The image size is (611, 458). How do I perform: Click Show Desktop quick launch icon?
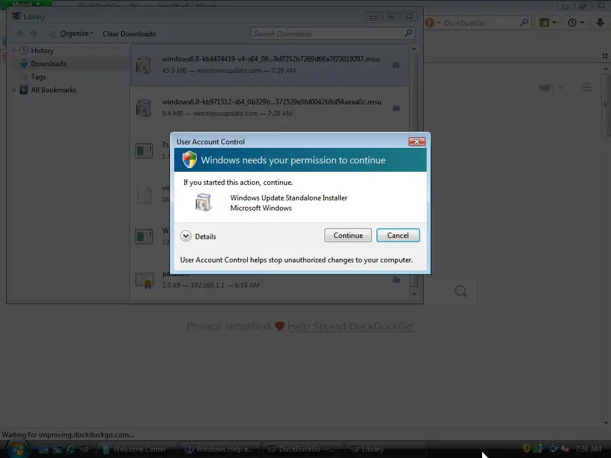(x=43, y=450)
